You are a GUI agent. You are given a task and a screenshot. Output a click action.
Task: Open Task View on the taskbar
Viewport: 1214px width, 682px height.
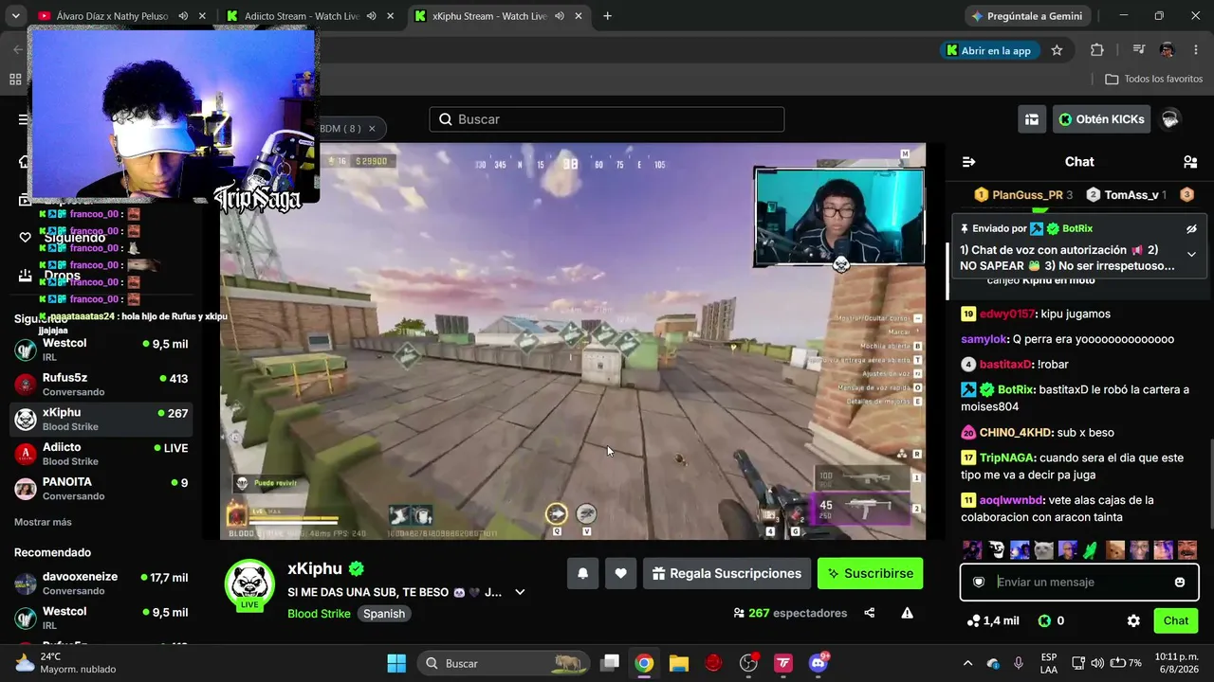click(610, 663)
